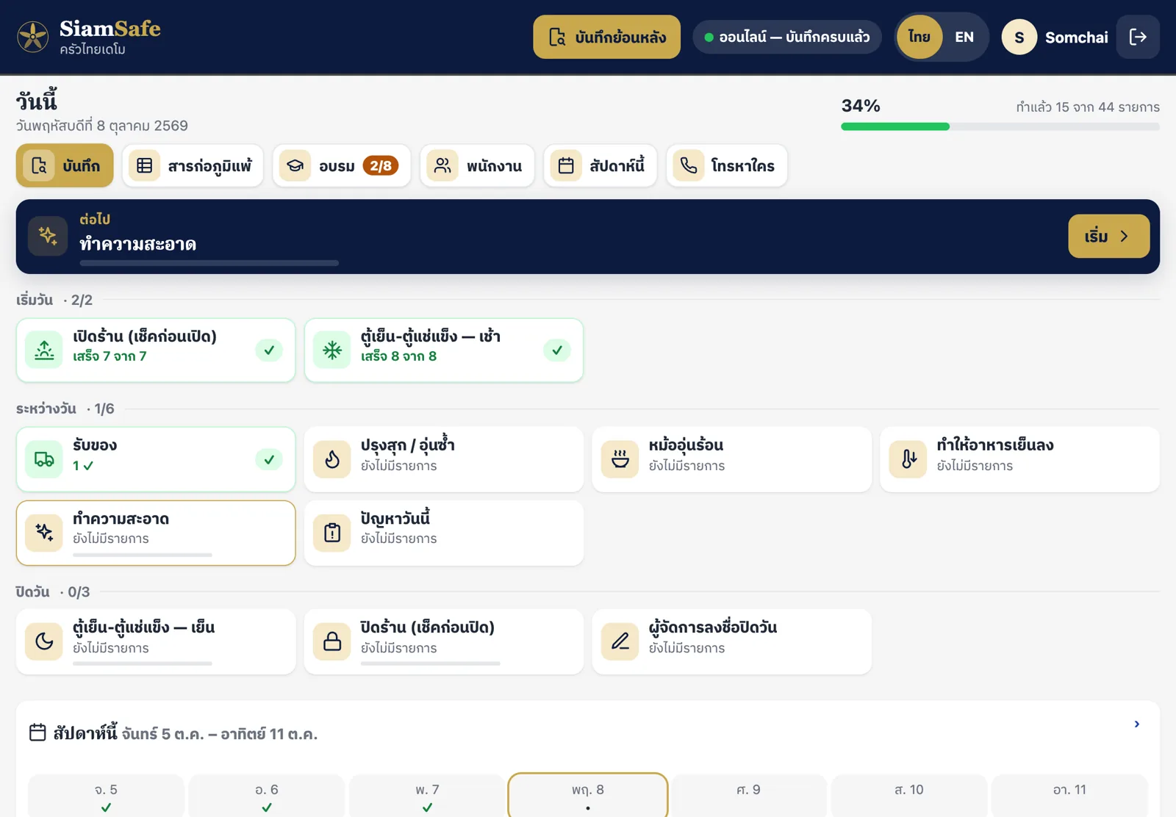
Task: Click the sunrise icon on เปิดร้าน card
Action: [44, 350]
